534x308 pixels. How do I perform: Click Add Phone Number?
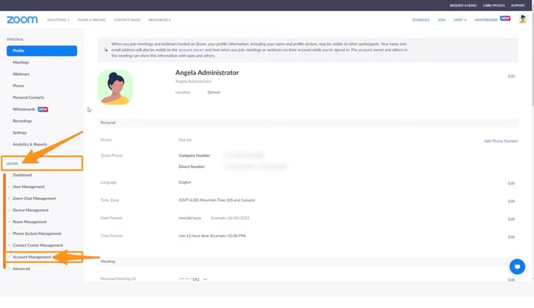point(501,141)
